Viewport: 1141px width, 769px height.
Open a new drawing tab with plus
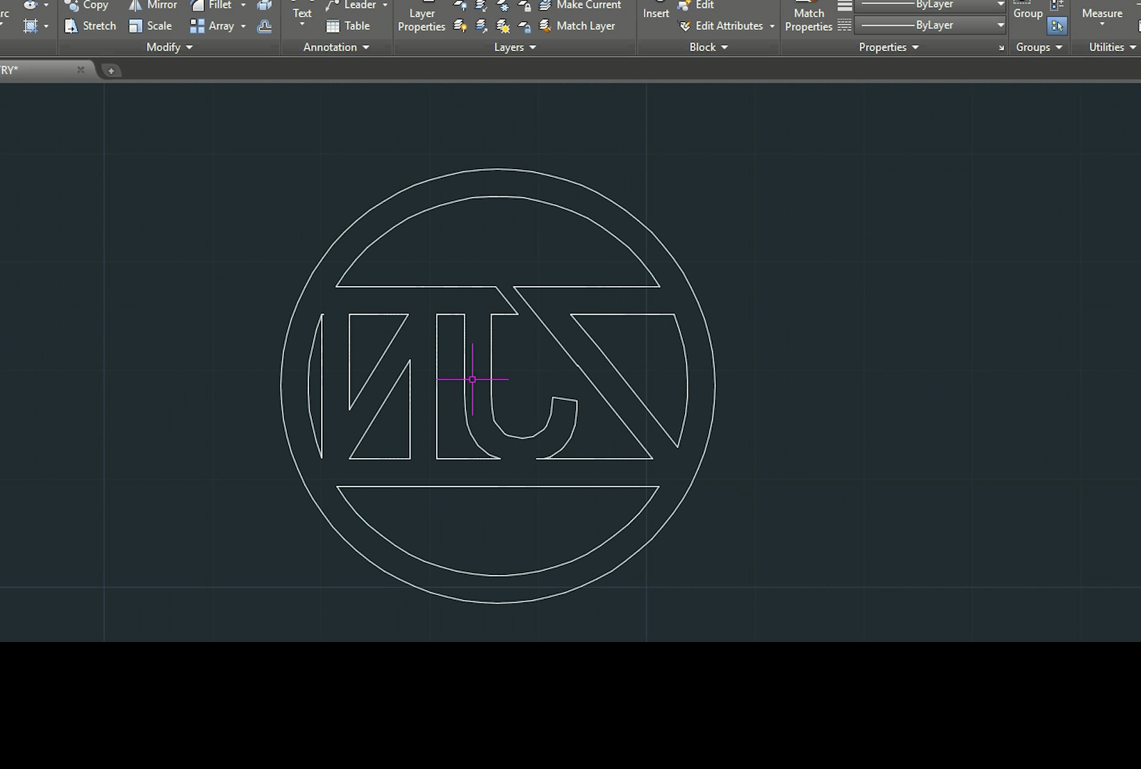(x=111, y=71)
